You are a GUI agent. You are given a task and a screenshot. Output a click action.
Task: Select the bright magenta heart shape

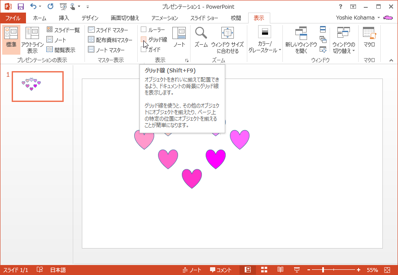tap(216, 159)
